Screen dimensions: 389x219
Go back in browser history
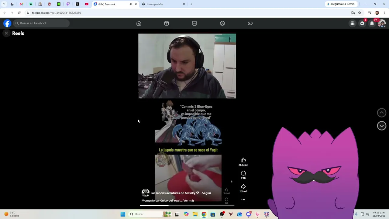pos(5,13)
